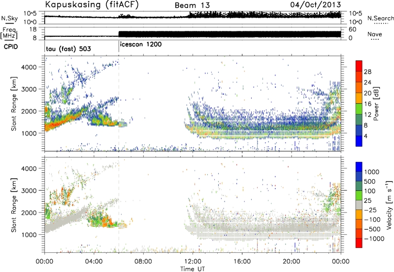Click the Slant Range label of velocity panel
The image size is (394, 272).
[14, 205]
